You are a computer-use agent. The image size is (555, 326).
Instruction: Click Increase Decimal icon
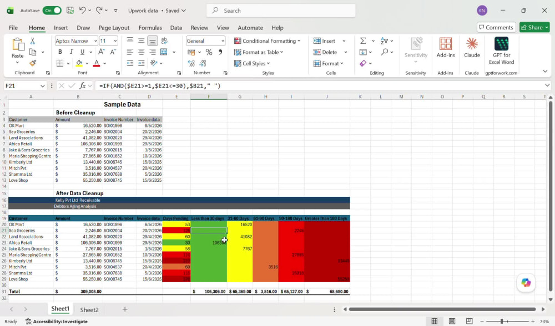click(191, 63)
